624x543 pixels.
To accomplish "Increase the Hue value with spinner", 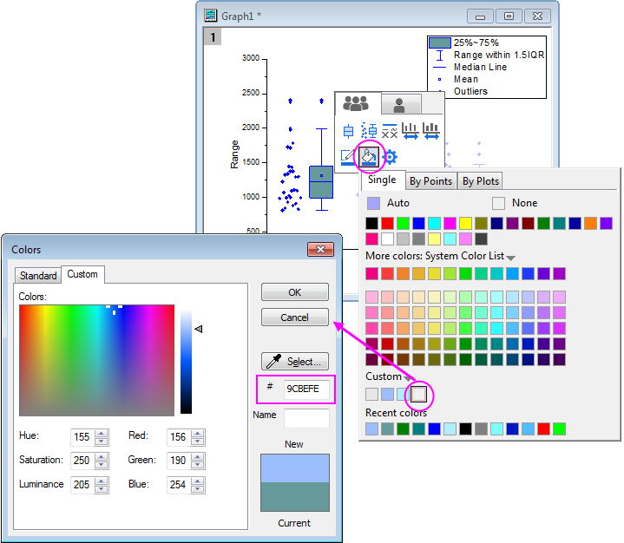I will [x=102, y=432].
